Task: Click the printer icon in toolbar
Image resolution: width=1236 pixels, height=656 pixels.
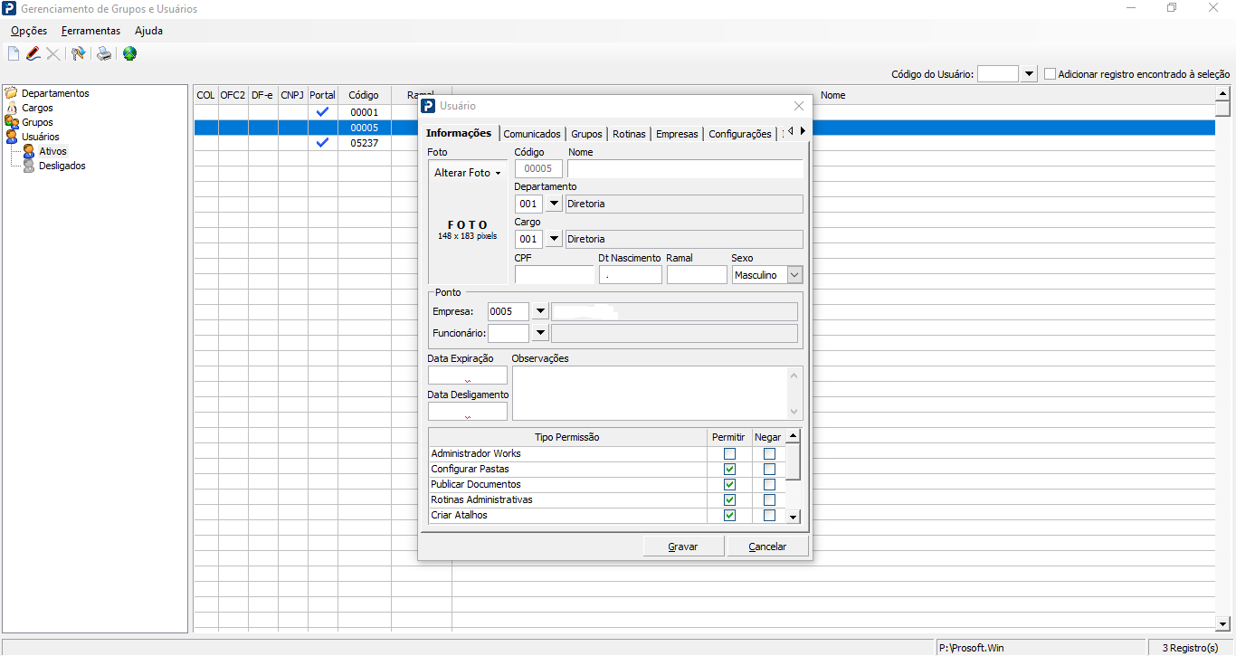Action: tap(105, 54)
